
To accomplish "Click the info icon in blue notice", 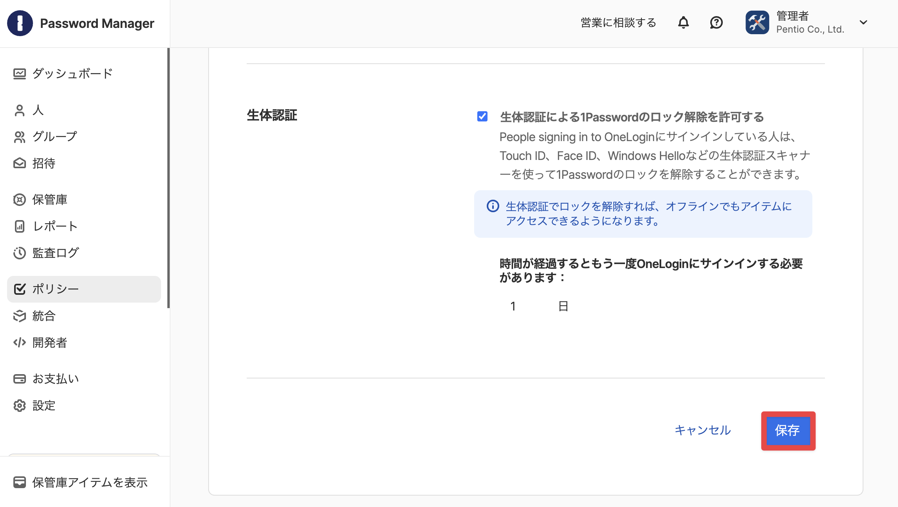I will (493, 206).
